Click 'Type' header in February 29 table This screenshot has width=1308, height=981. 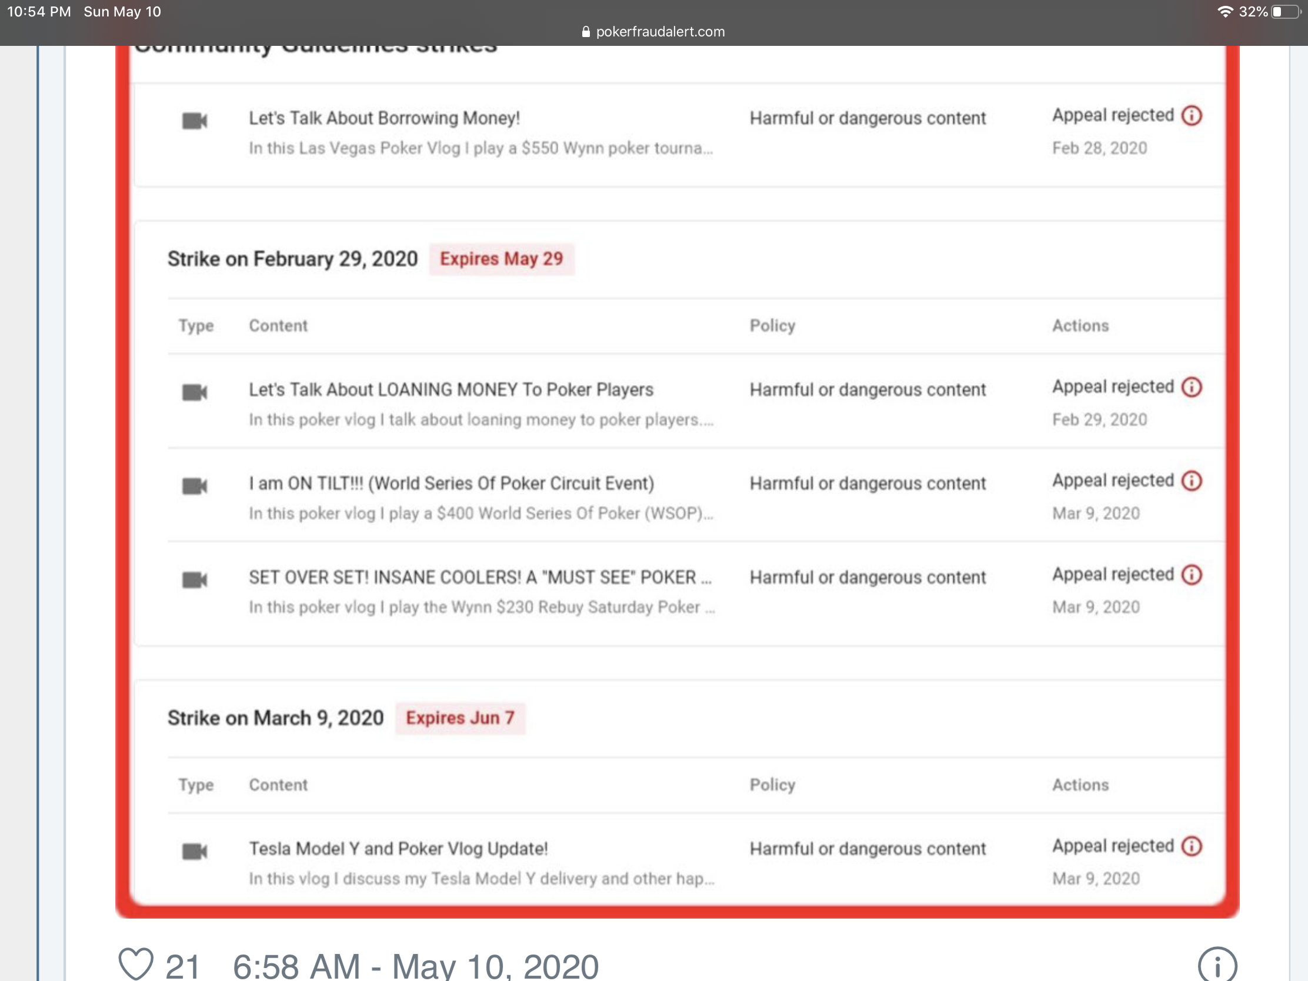click(x=196, y=326)
